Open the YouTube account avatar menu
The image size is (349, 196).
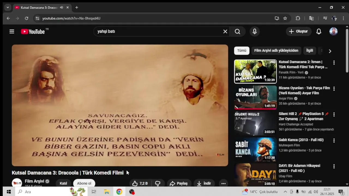pyautogui.click(x=333, y=32)
